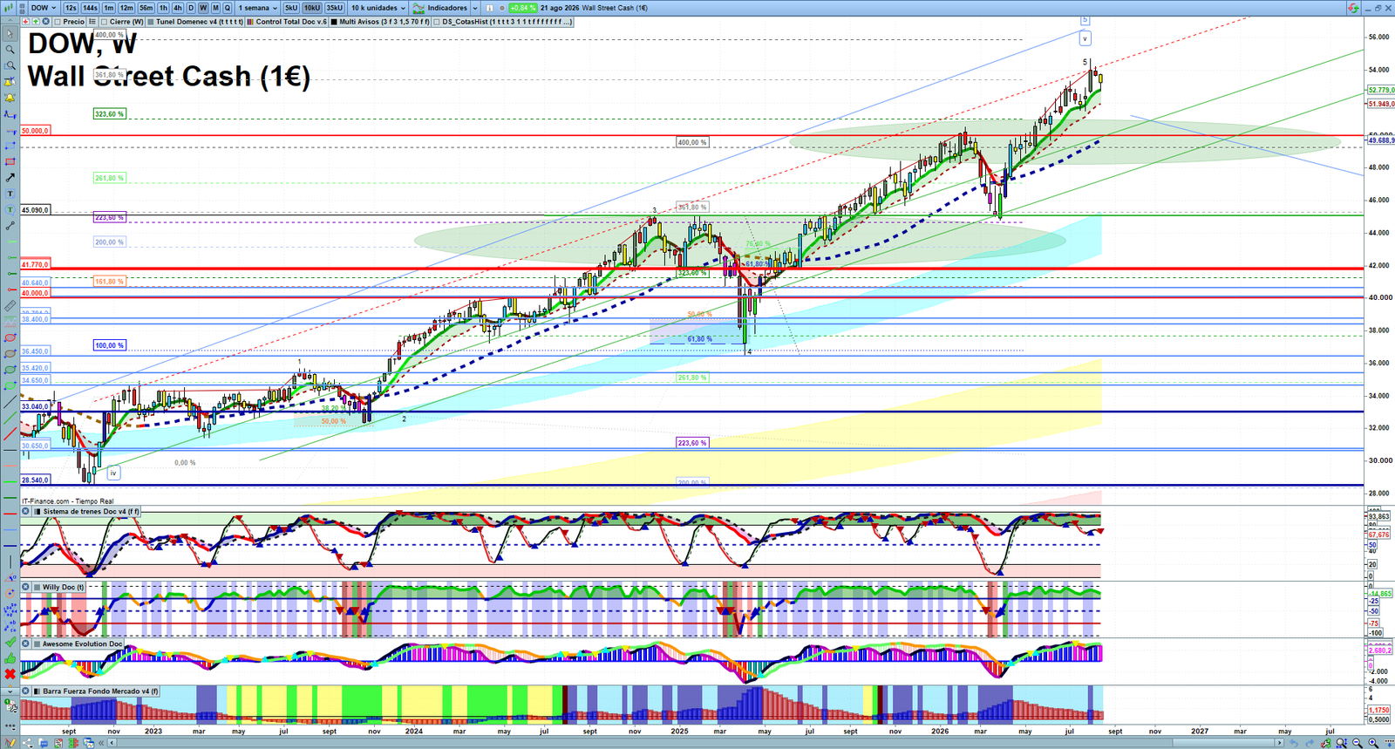
Task: Select the black diagonal trend line tool
Action: (x=10, y=401)
